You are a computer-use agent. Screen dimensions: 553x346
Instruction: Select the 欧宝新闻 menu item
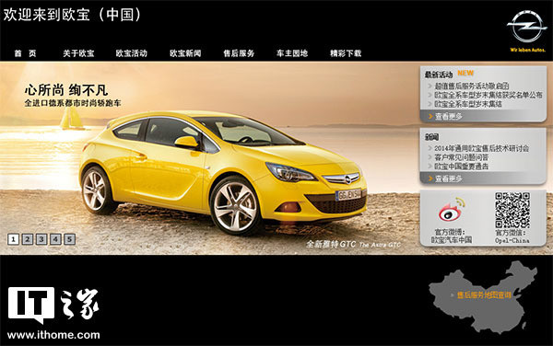point(185,53)
